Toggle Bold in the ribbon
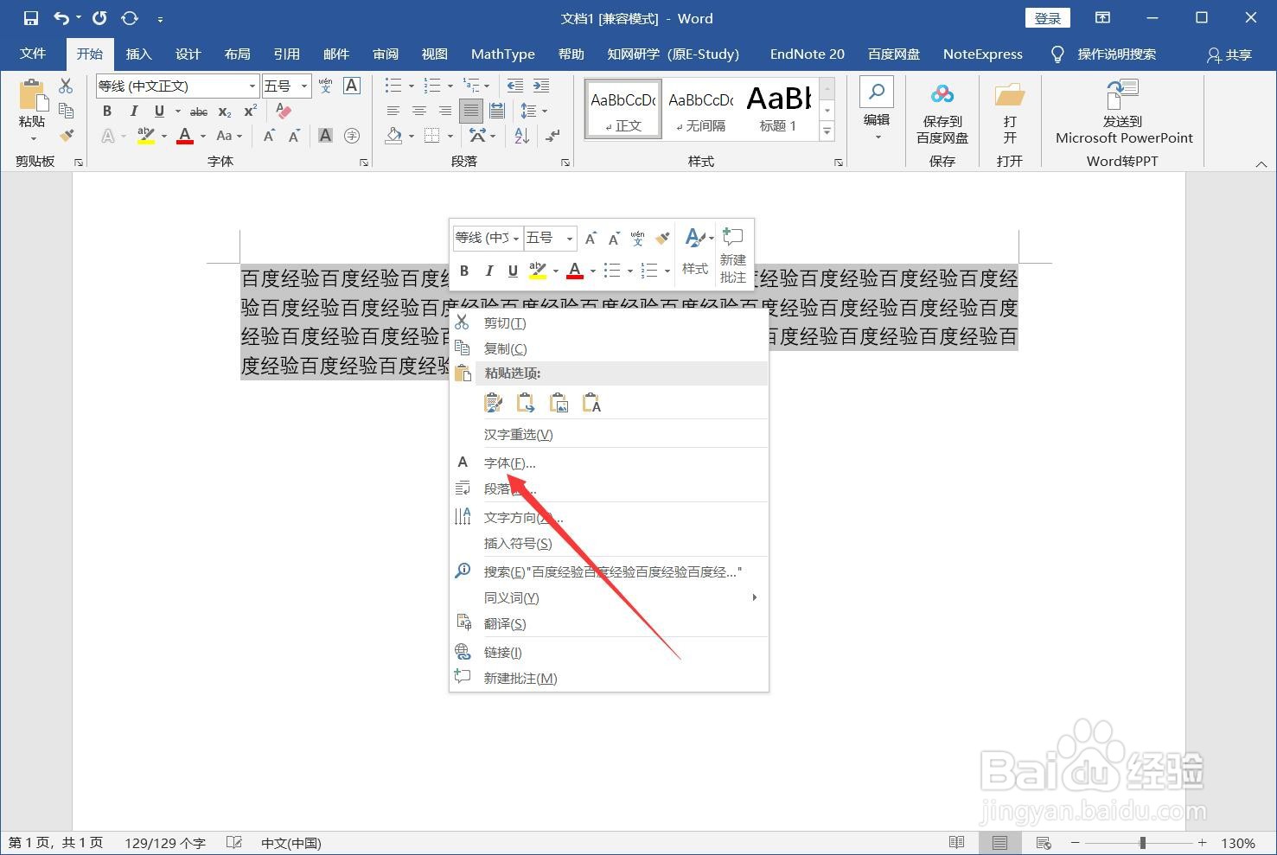The image size is (1277, 855). pos(107,112)
